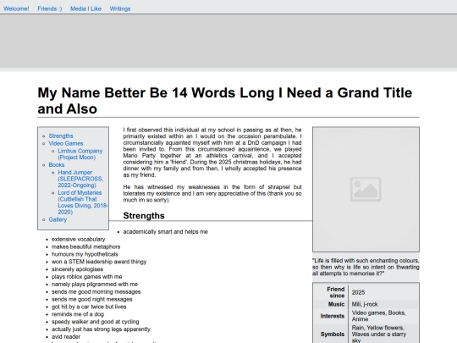Click the 'Symbols' row label
Screen dimensions: 457x343
coord(333,334)
